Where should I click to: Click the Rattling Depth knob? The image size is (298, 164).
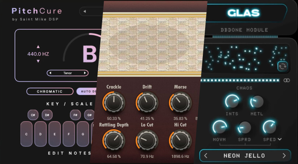click(114, 140)
